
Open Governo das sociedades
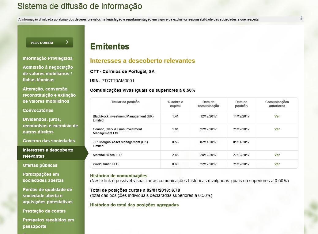tap(49, 141)
